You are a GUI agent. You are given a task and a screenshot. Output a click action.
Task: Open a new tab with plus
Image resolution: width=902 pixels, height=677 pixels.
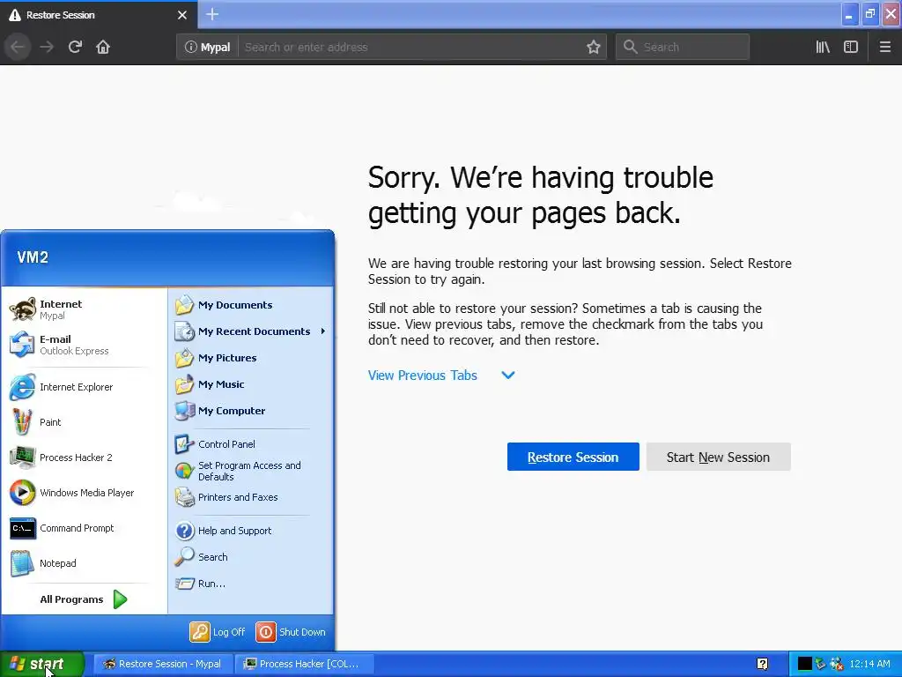click(x=212, y=14)
